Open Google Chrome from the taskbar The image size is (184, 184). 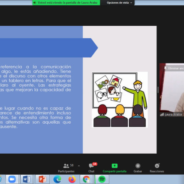pos(86,179)
